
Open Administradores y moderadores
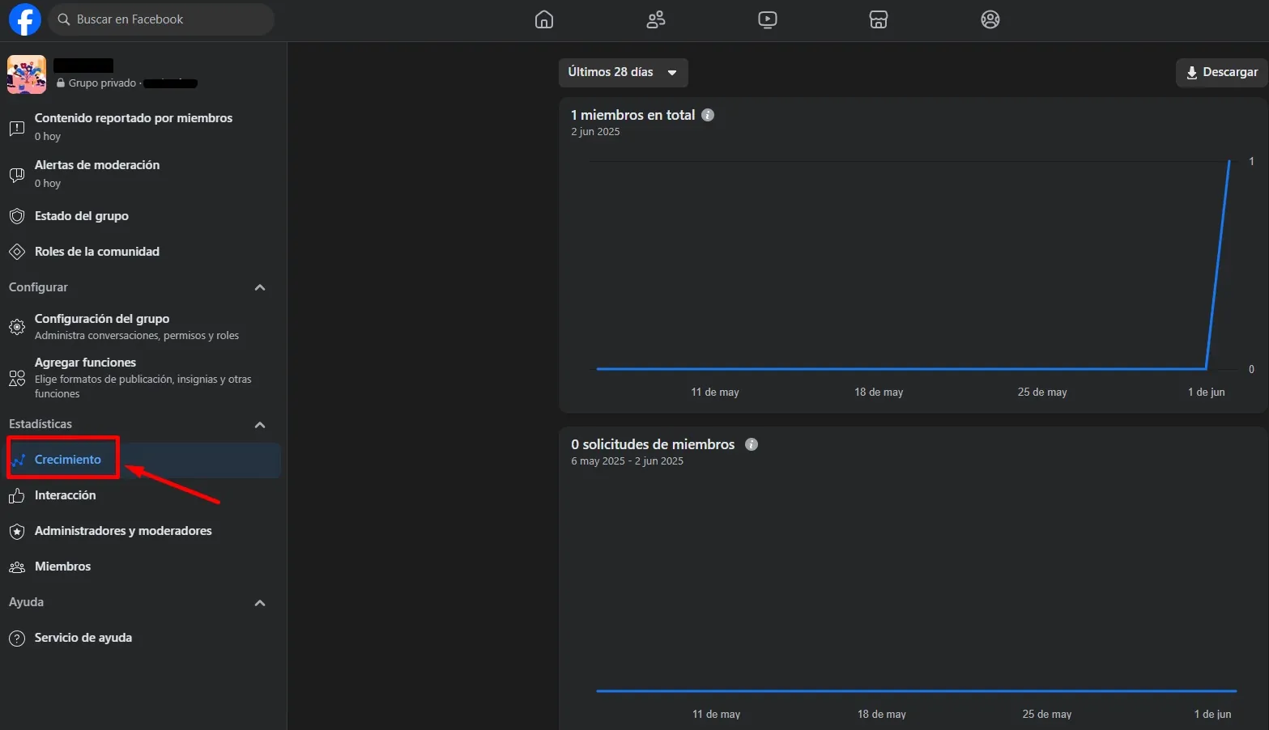coord(123,531)
